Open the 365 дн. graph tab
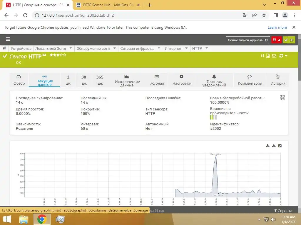The image size is (301, 225). [100, 80]
